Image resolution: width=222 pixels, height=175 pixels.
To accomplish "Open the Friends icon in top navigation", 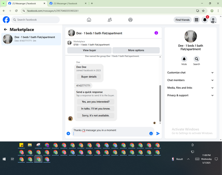I will click(110, 20).
